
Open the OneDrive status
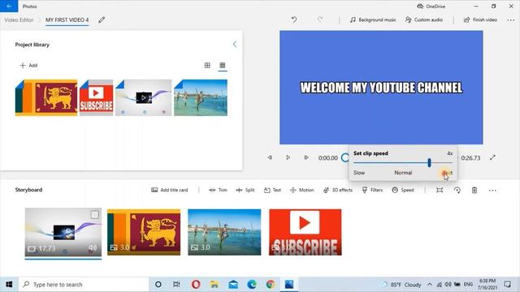click(431, 6)
